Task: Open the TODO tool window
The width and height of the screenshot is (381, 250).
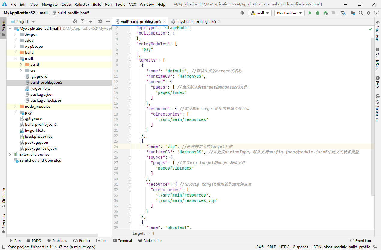Action: tap(34, 240)
